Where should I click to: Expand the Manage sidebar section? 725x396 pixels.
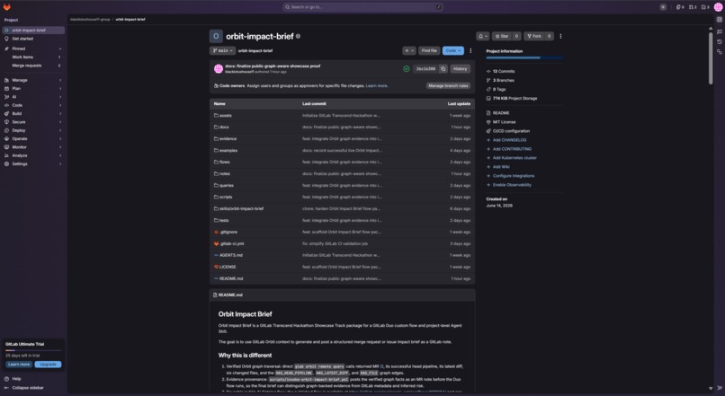[32, 80]
